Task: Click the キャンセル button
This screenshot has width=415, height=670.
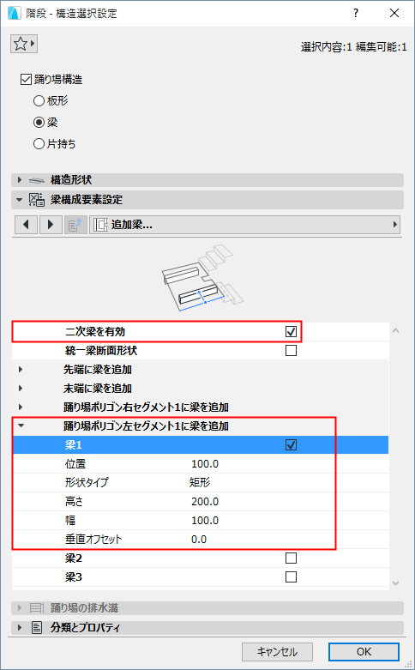Action: click(x=277, y=652)
